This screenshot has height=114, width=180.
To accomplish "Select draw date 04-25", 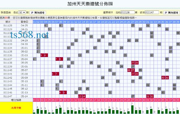I will [24, 25].
